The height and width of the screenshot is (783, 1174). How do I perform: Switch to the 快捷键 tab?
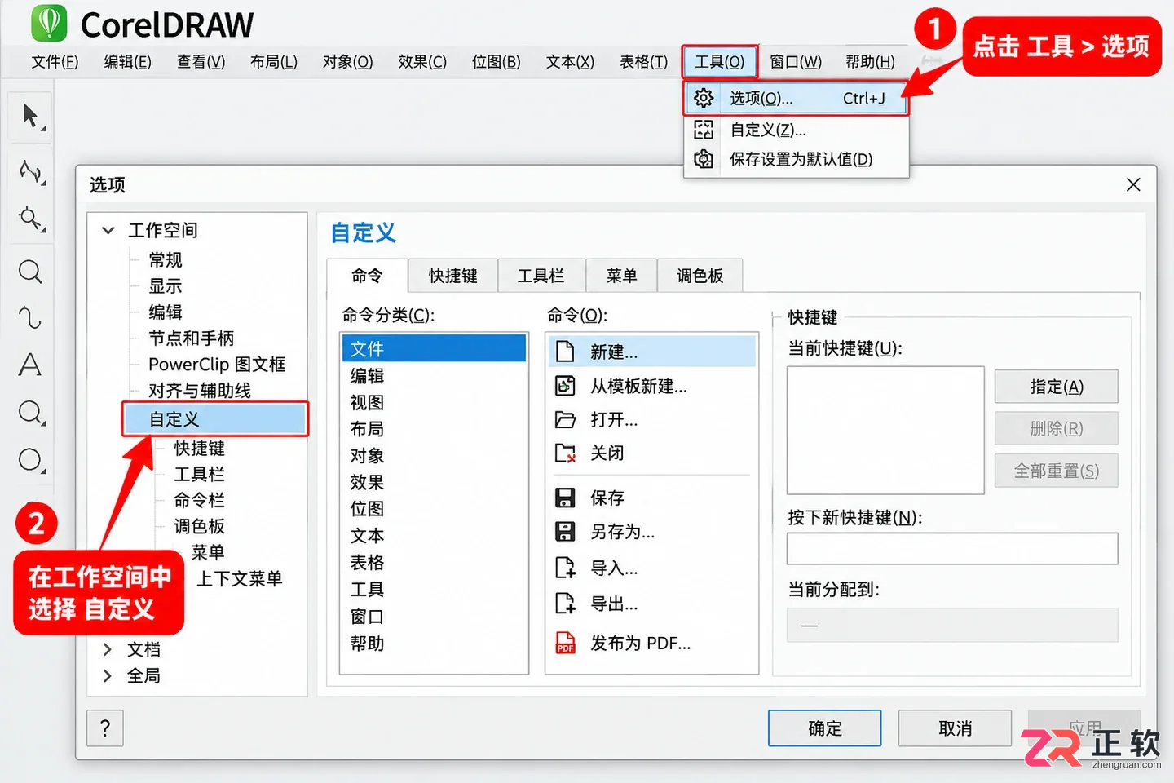click(x=452, y=276)
